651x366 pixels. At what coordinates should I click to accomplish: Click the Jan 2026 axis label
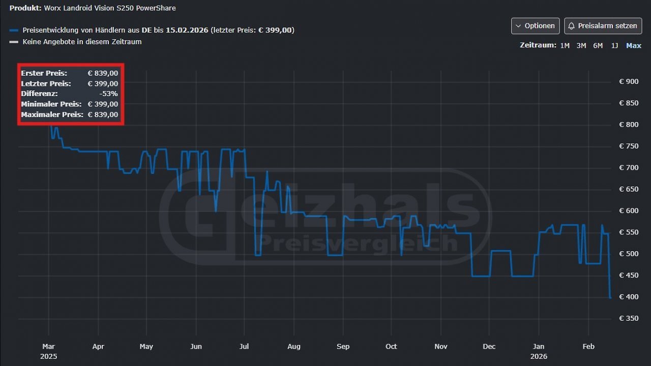point(539,351)
